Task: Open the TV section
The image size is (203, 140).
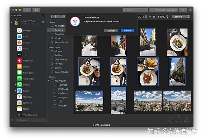Action: pos(22,54)
